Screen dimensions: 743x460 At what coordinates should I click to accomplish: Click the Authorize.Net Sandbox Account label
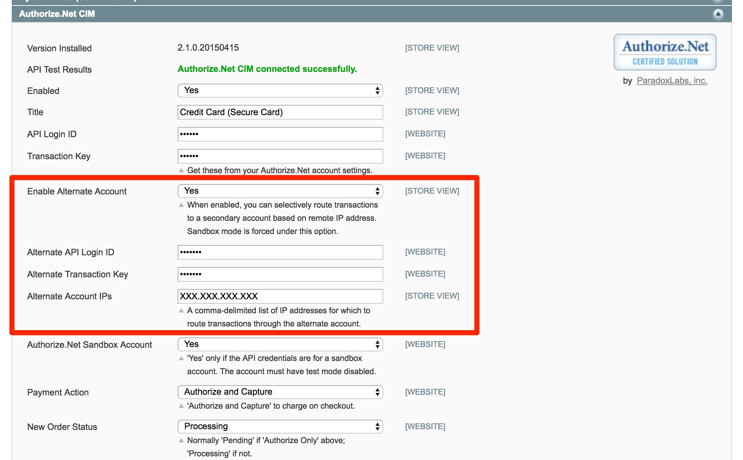tap(90, 345)
